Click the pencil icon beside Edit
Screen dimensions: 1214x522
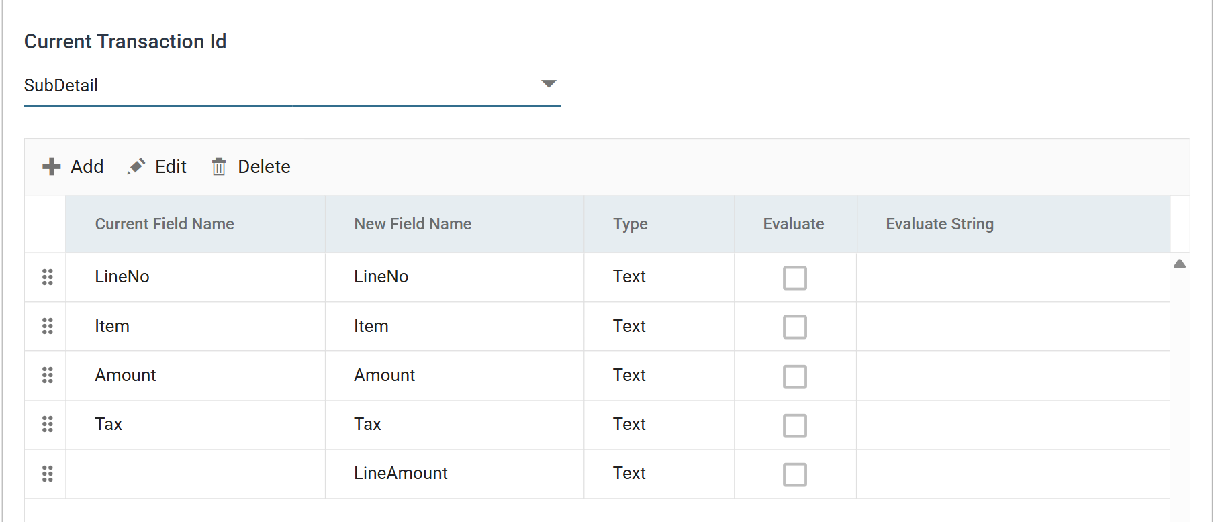[x=136, y=166]
